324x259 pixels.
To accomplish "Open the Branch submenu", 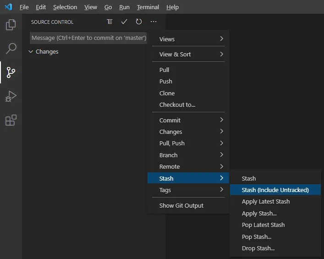I will (x=188, y=155).
